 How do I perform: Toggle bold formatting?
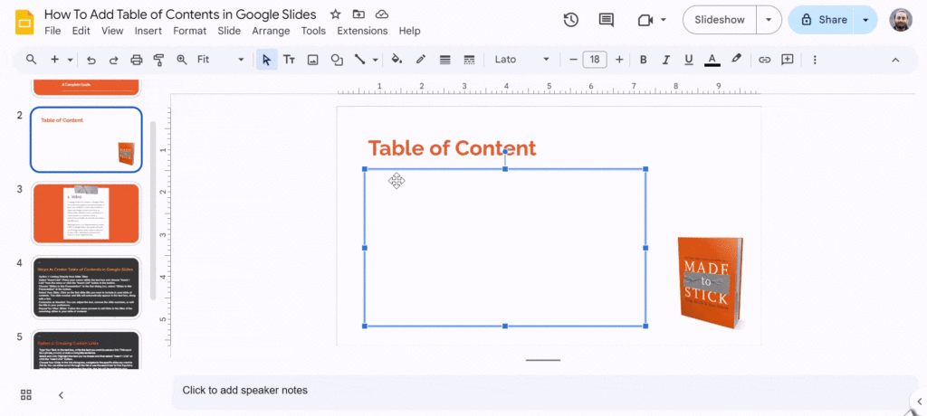tap(643, 60)
